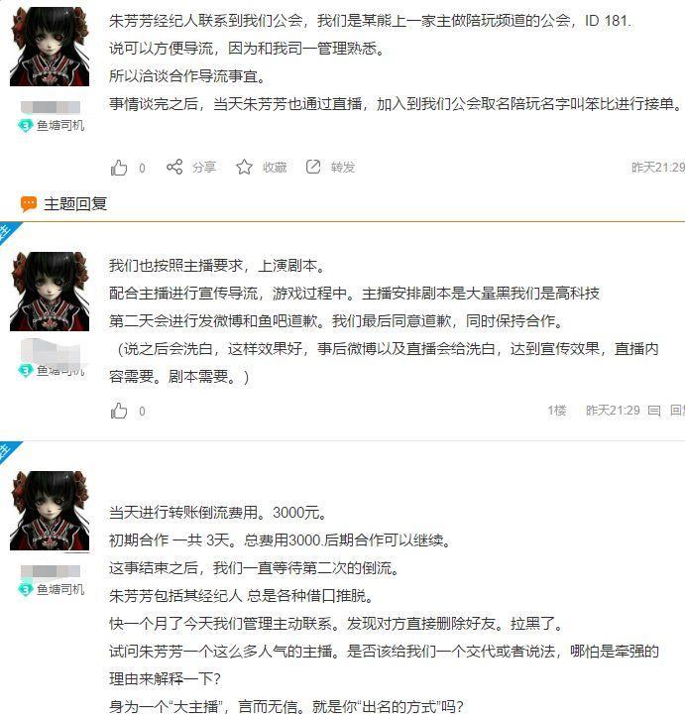
Task: Click the 收藏 text label
Action: (x=275, y=168)
